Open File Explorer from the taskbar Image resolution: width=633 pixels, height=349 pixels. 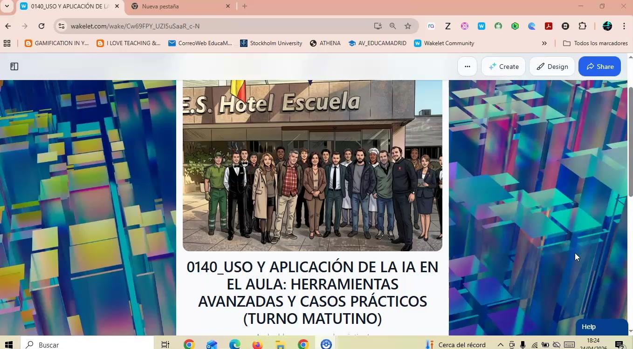(280, 345)
